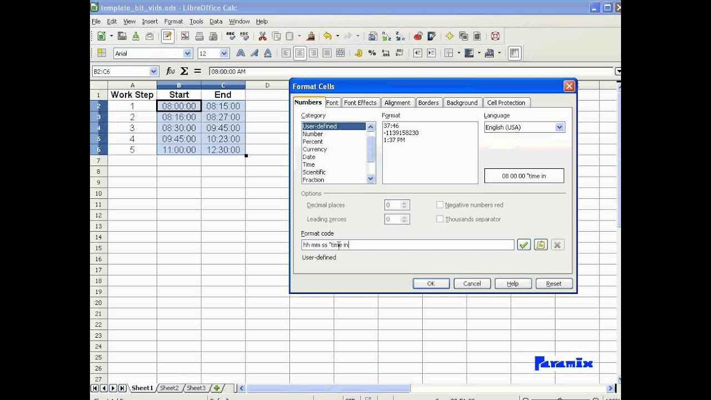Apply Underline font style icon
Viewport: 711px width, 400px height.
click(268, 53)
